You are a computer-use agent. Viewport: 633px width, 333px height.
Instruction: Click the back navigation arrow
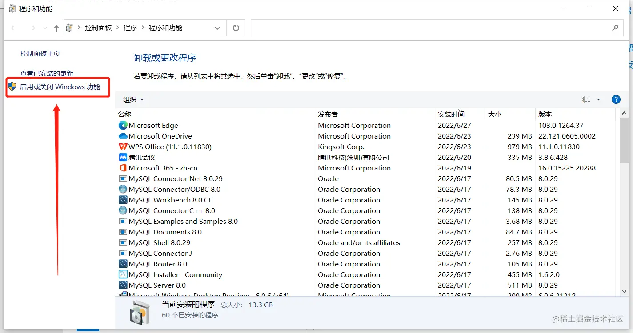(15, 28)
